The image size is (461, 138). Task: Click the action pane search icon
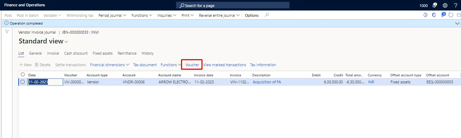pos(267,15)
